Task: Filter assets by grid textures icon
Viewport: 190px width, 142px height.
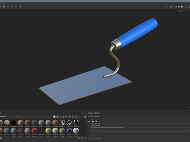Action: coord(73,117)
